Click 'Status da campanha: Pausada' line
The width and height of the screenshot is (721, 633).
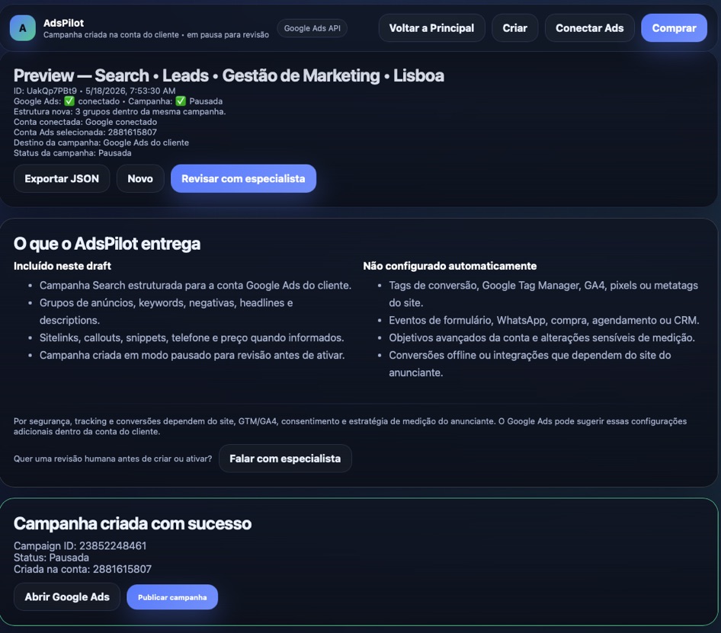click(72, 153)
